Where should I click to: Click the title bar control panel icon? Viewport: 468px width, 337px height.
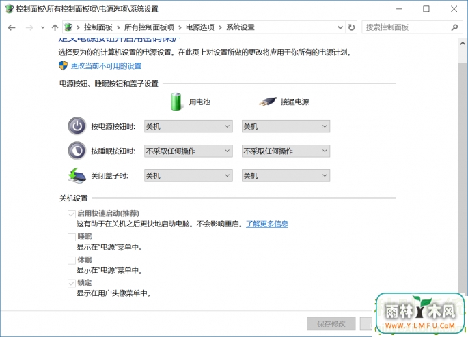point(9,9)
